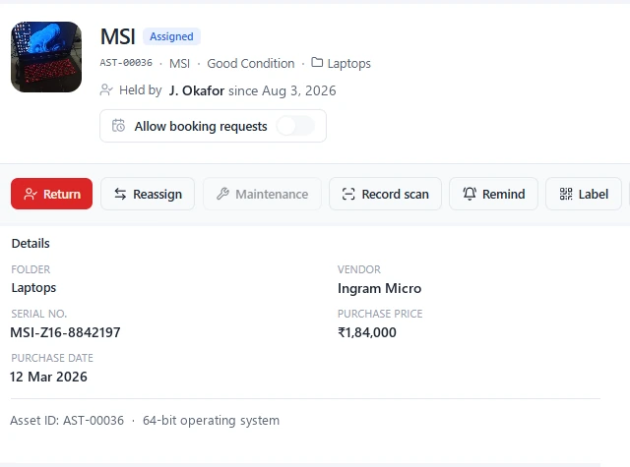
Task: Click the scan frame icon on Record scan
Action: coord(348,195)
